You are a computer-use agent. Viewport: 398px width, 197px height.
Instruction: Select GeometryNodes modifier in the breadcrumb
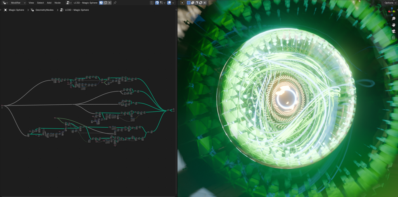tap(44, 10)
